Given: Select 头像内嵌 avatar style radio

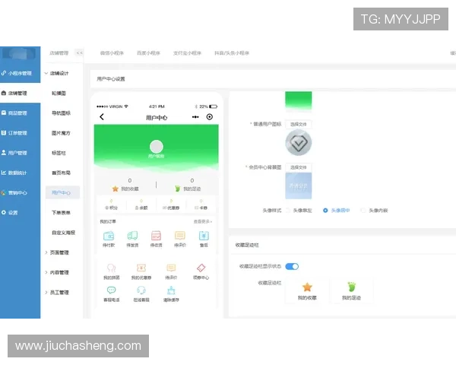Looking at the screenshot, I should click(363, 211).
